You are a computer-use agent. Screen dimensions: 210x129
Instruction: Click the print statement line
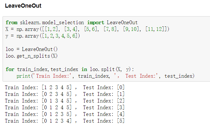(105, 76)
